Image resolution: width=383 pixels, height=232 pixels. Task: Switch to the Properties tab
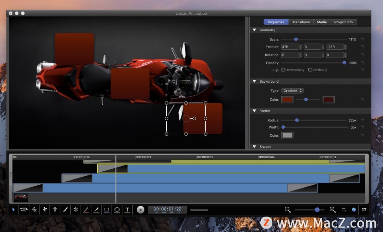pyautogui.click(x=276, y=22)
